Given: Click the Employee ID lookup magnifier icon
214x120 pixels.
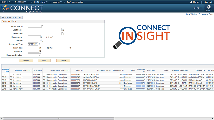Looking at the screenshot, I should (x=43, y=26).
